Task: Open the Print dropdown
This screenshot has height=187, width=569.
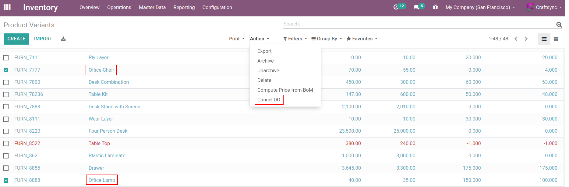Action: click(x=237, y=39)
